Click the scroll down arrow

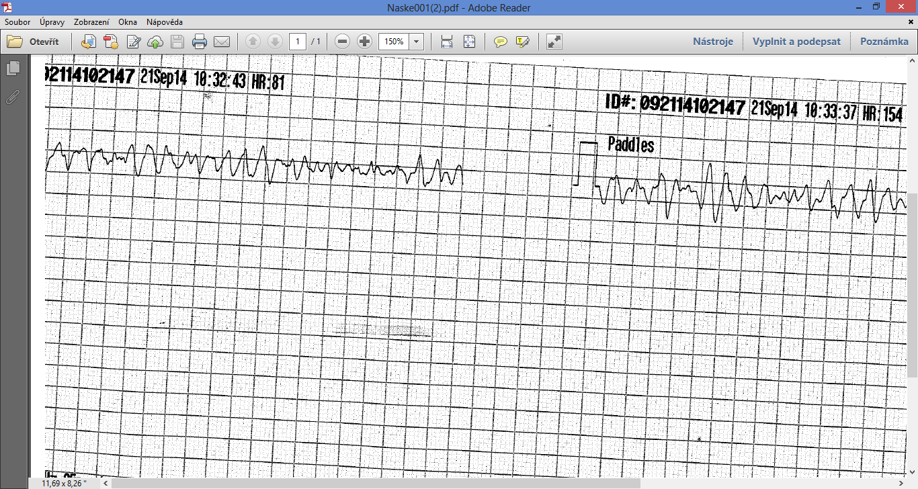[x=912, y=473]
